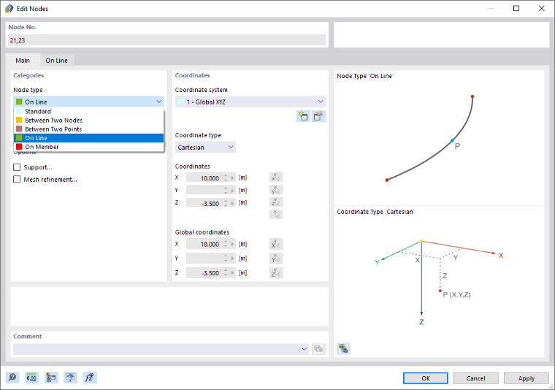
Task: Open Y coordinate arrow menu in Coordinates
Action: pyautogui.click(x=232, y=191)
